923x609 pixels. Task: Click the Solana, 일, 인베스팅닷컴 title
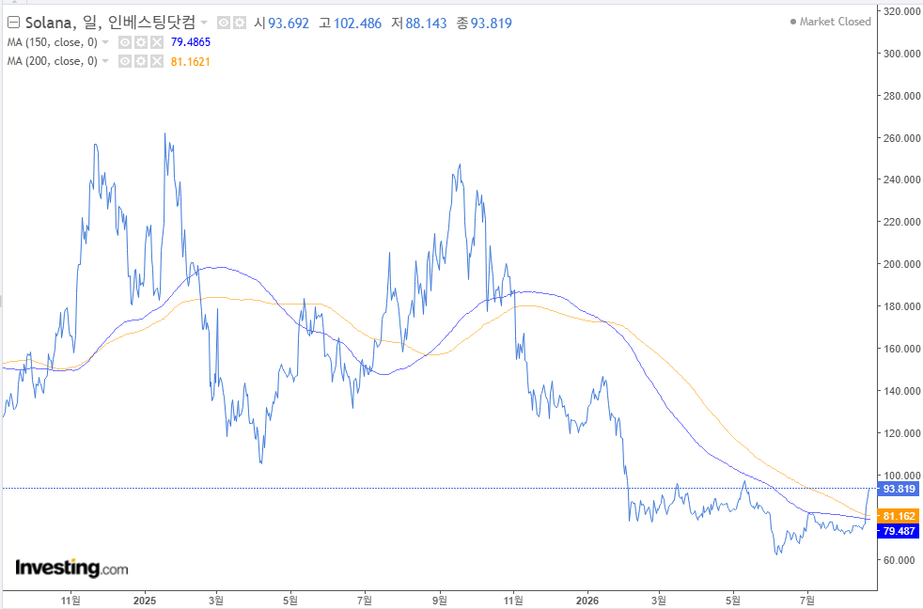tap(110, 23)
